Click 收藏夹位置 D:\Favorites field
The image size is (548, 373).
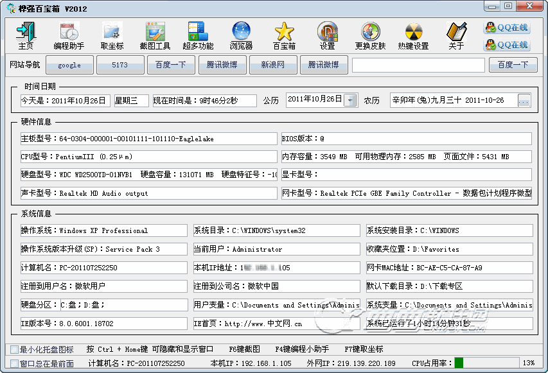(x=449, y=249)
